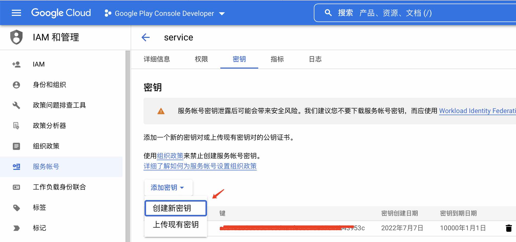
Task: Open IAM in the sidebar
Action: (61, 64)
